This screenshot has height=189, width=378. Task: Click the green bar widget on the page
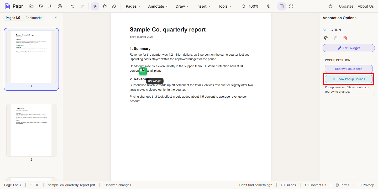point(143,71)
